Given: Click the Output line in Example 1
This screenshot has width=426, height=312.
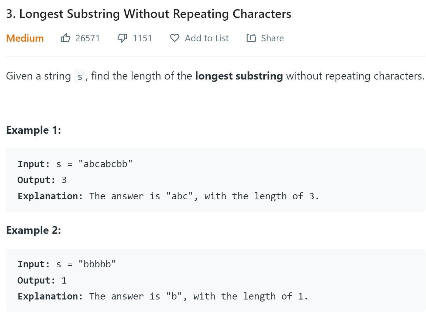Looking at the screenshot, I should tap(42, 180).
